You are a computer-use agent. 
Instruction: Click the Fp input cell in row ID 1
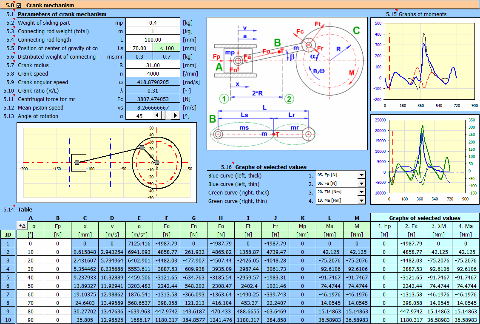click(x=57, y=243)
